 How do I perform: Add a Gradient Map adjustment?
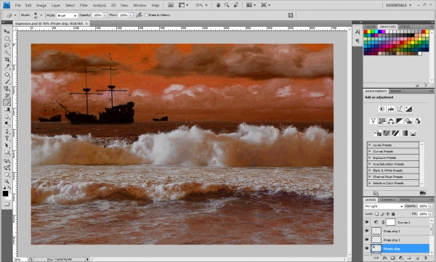click(x=404, y=133)
